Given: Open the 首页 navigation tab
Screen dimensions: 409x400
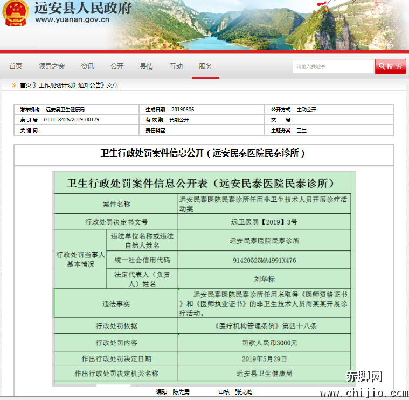Looking at the screenshot, I should 16,66.
